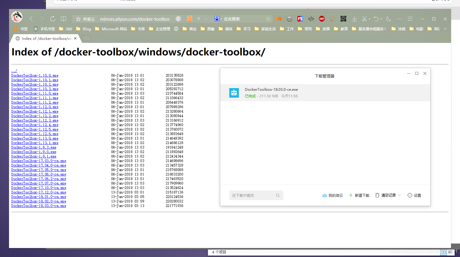
Task: Select DockerToolbox-18.03.0-ce.exe download entry name
Action: (271, 90)
